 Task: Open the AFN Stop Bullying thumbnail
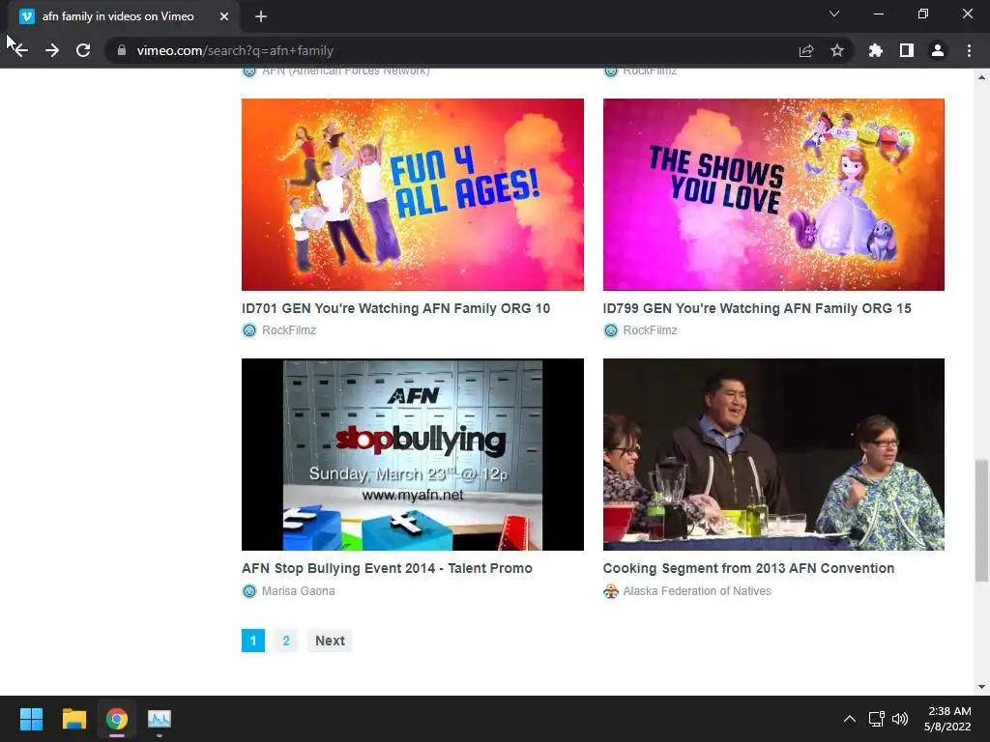coord(412,454)
